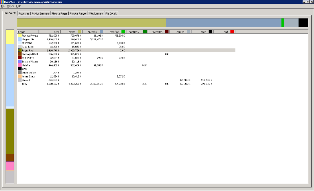Screen dimensions: 314x191
Task: Click the Metafile pink swatch
Action: click(20, 65)
